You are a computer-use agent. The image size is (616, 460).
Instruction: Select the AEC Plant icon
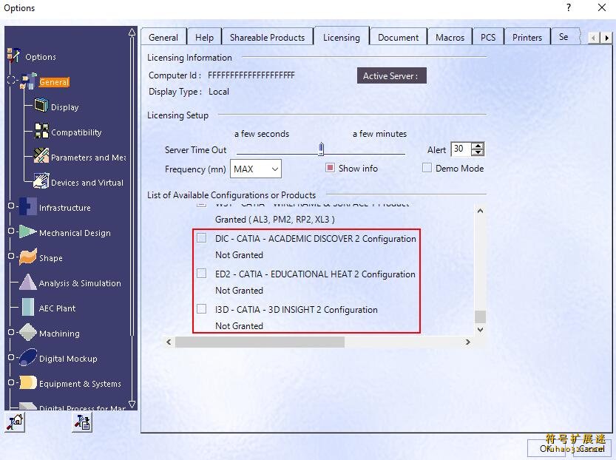[x=28, y=307]
